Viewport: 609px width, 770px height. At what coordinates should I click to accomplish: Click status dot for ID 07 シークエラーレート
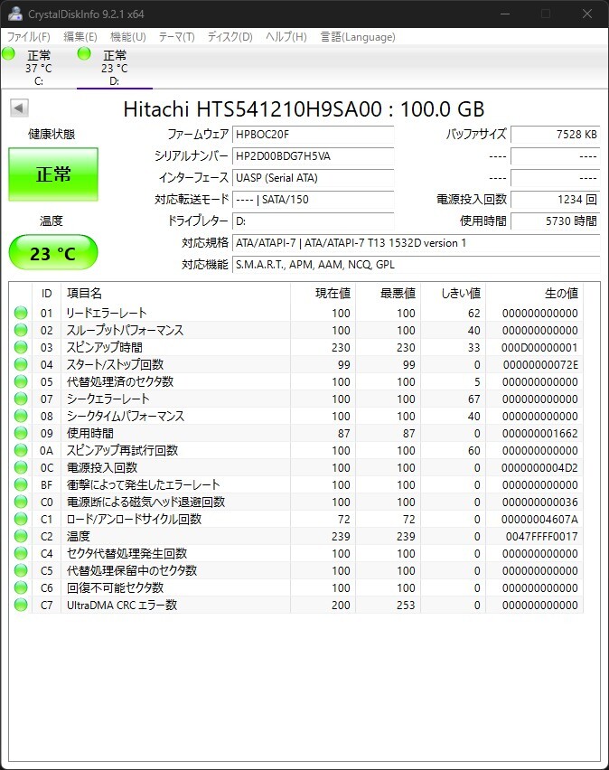pos(21,399)
